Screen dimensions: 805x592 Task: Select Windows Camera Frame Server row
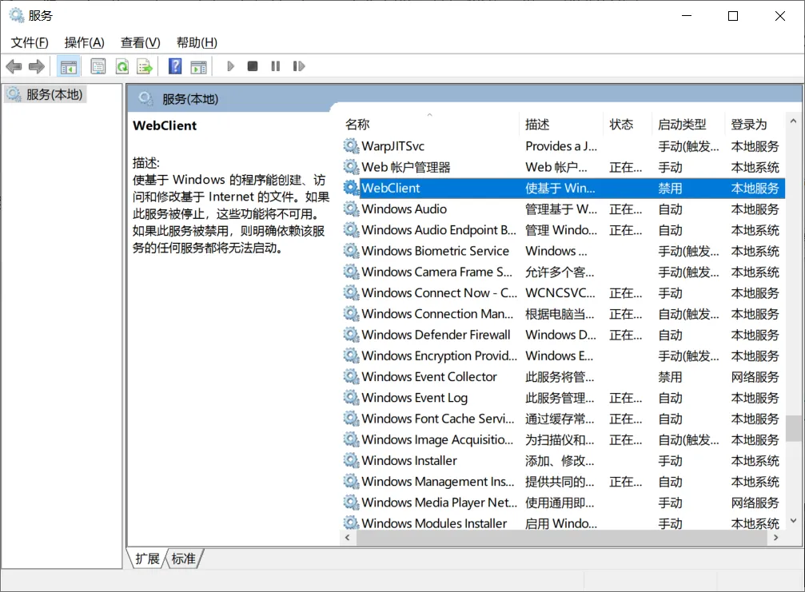tap(563, 272)
